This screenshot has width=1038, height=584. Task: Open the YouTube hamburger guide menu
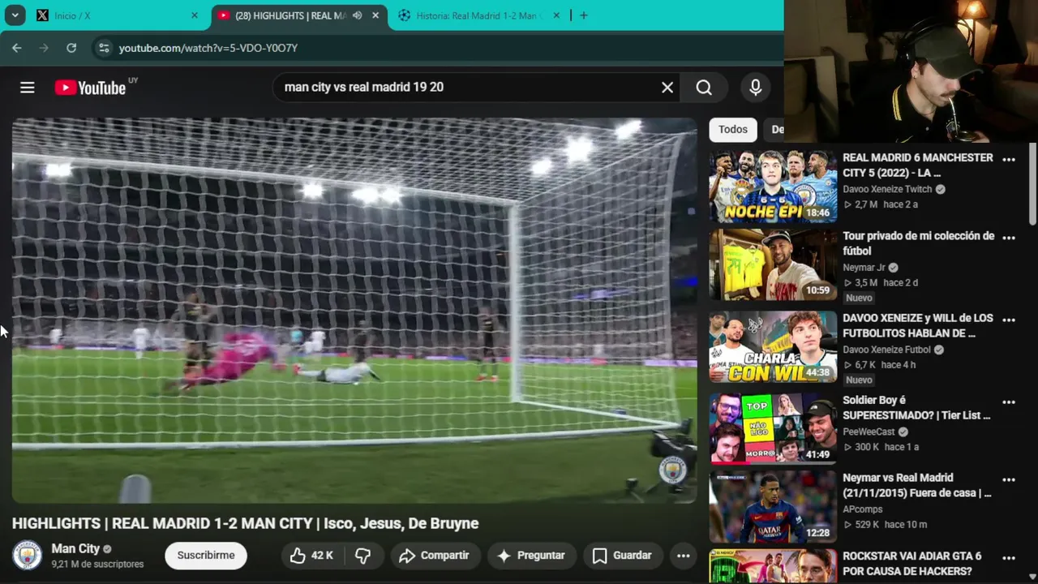pos(28,88)
